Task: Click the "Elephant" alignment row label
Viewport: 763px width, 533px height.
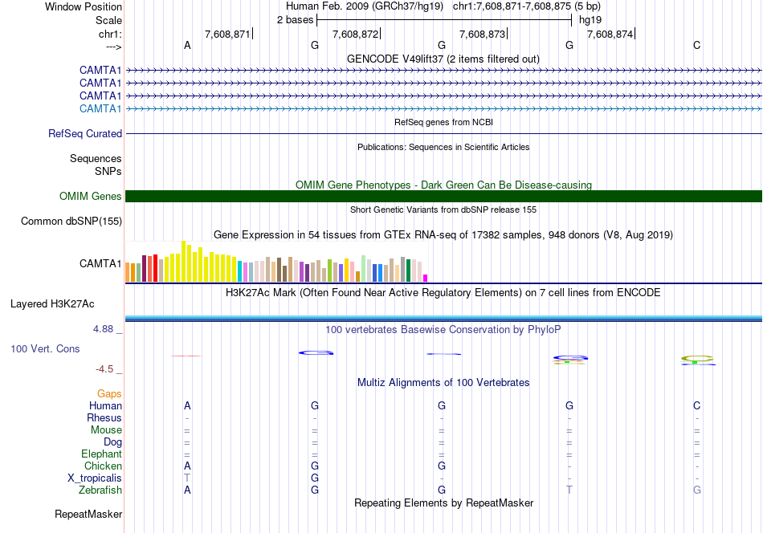Action: pyautogui.click(x=101, y=454)
